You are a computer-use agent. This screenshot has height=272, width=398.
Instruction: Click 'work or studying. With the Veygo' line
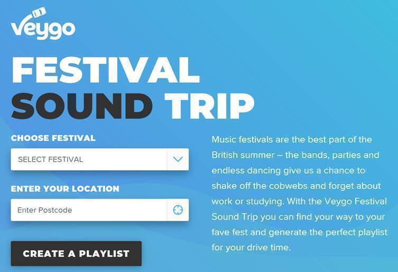pos(299,201)
